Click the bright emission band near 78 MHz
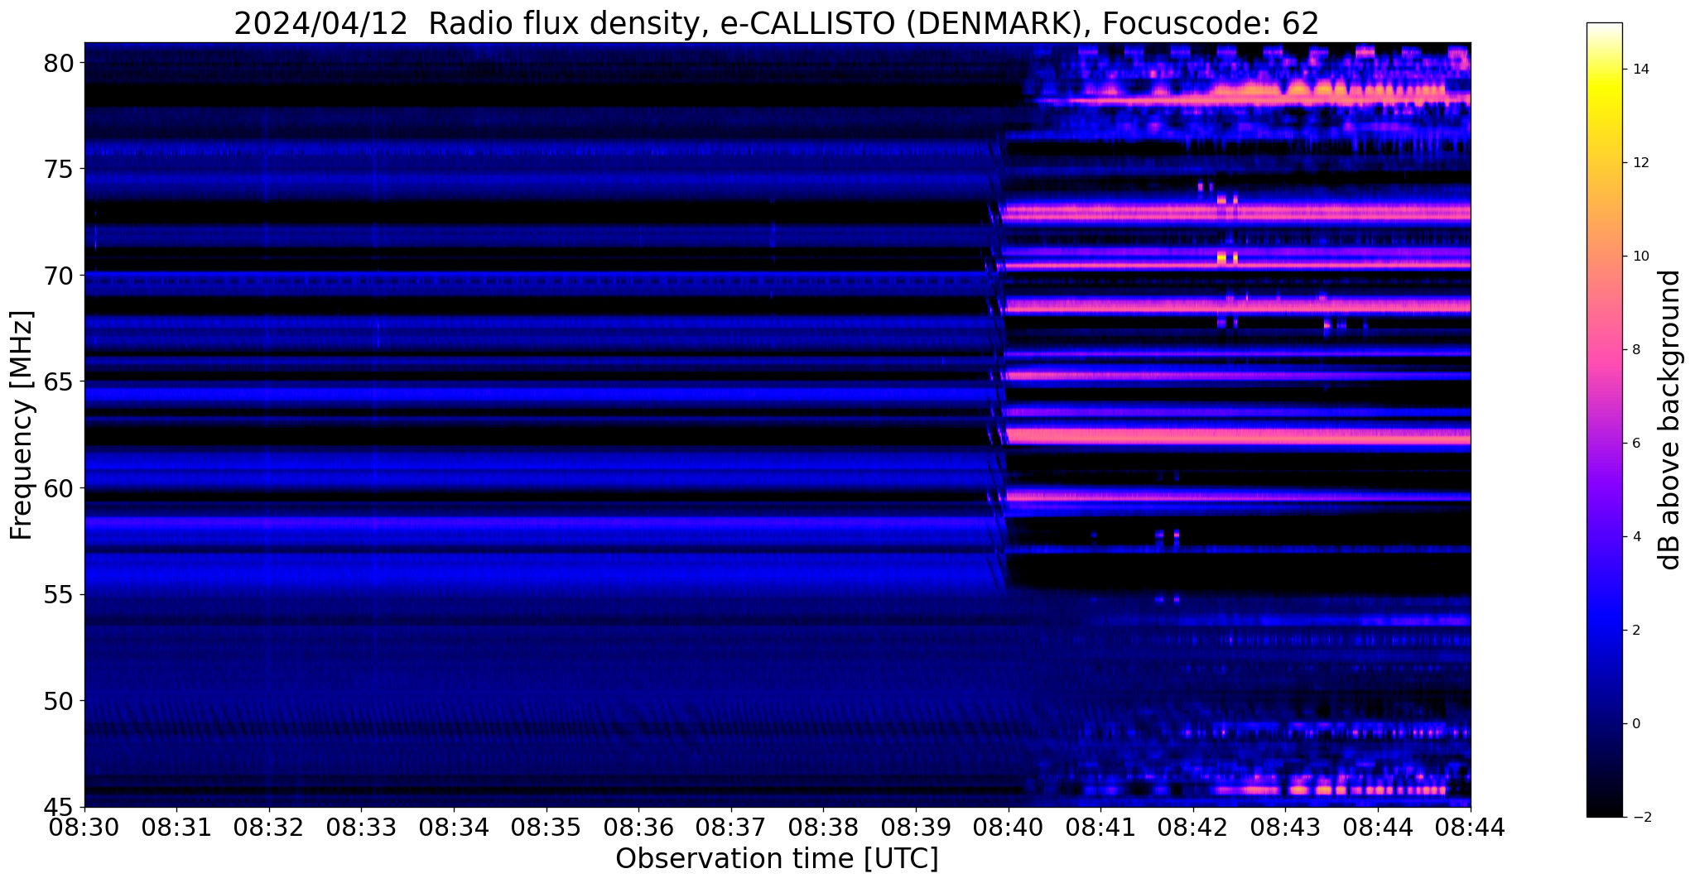 (x=1252, y=99)
